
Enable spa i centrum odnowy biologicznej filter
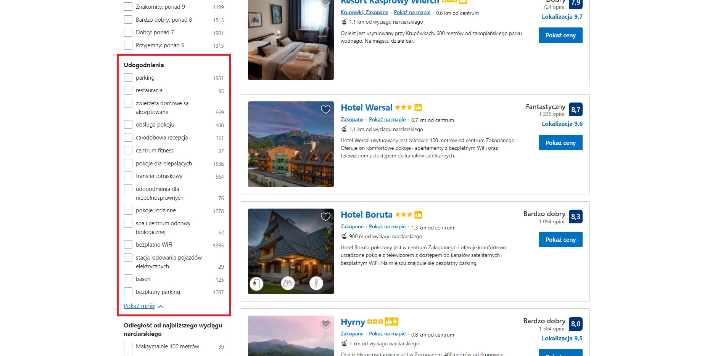click(x=128, y=223)
